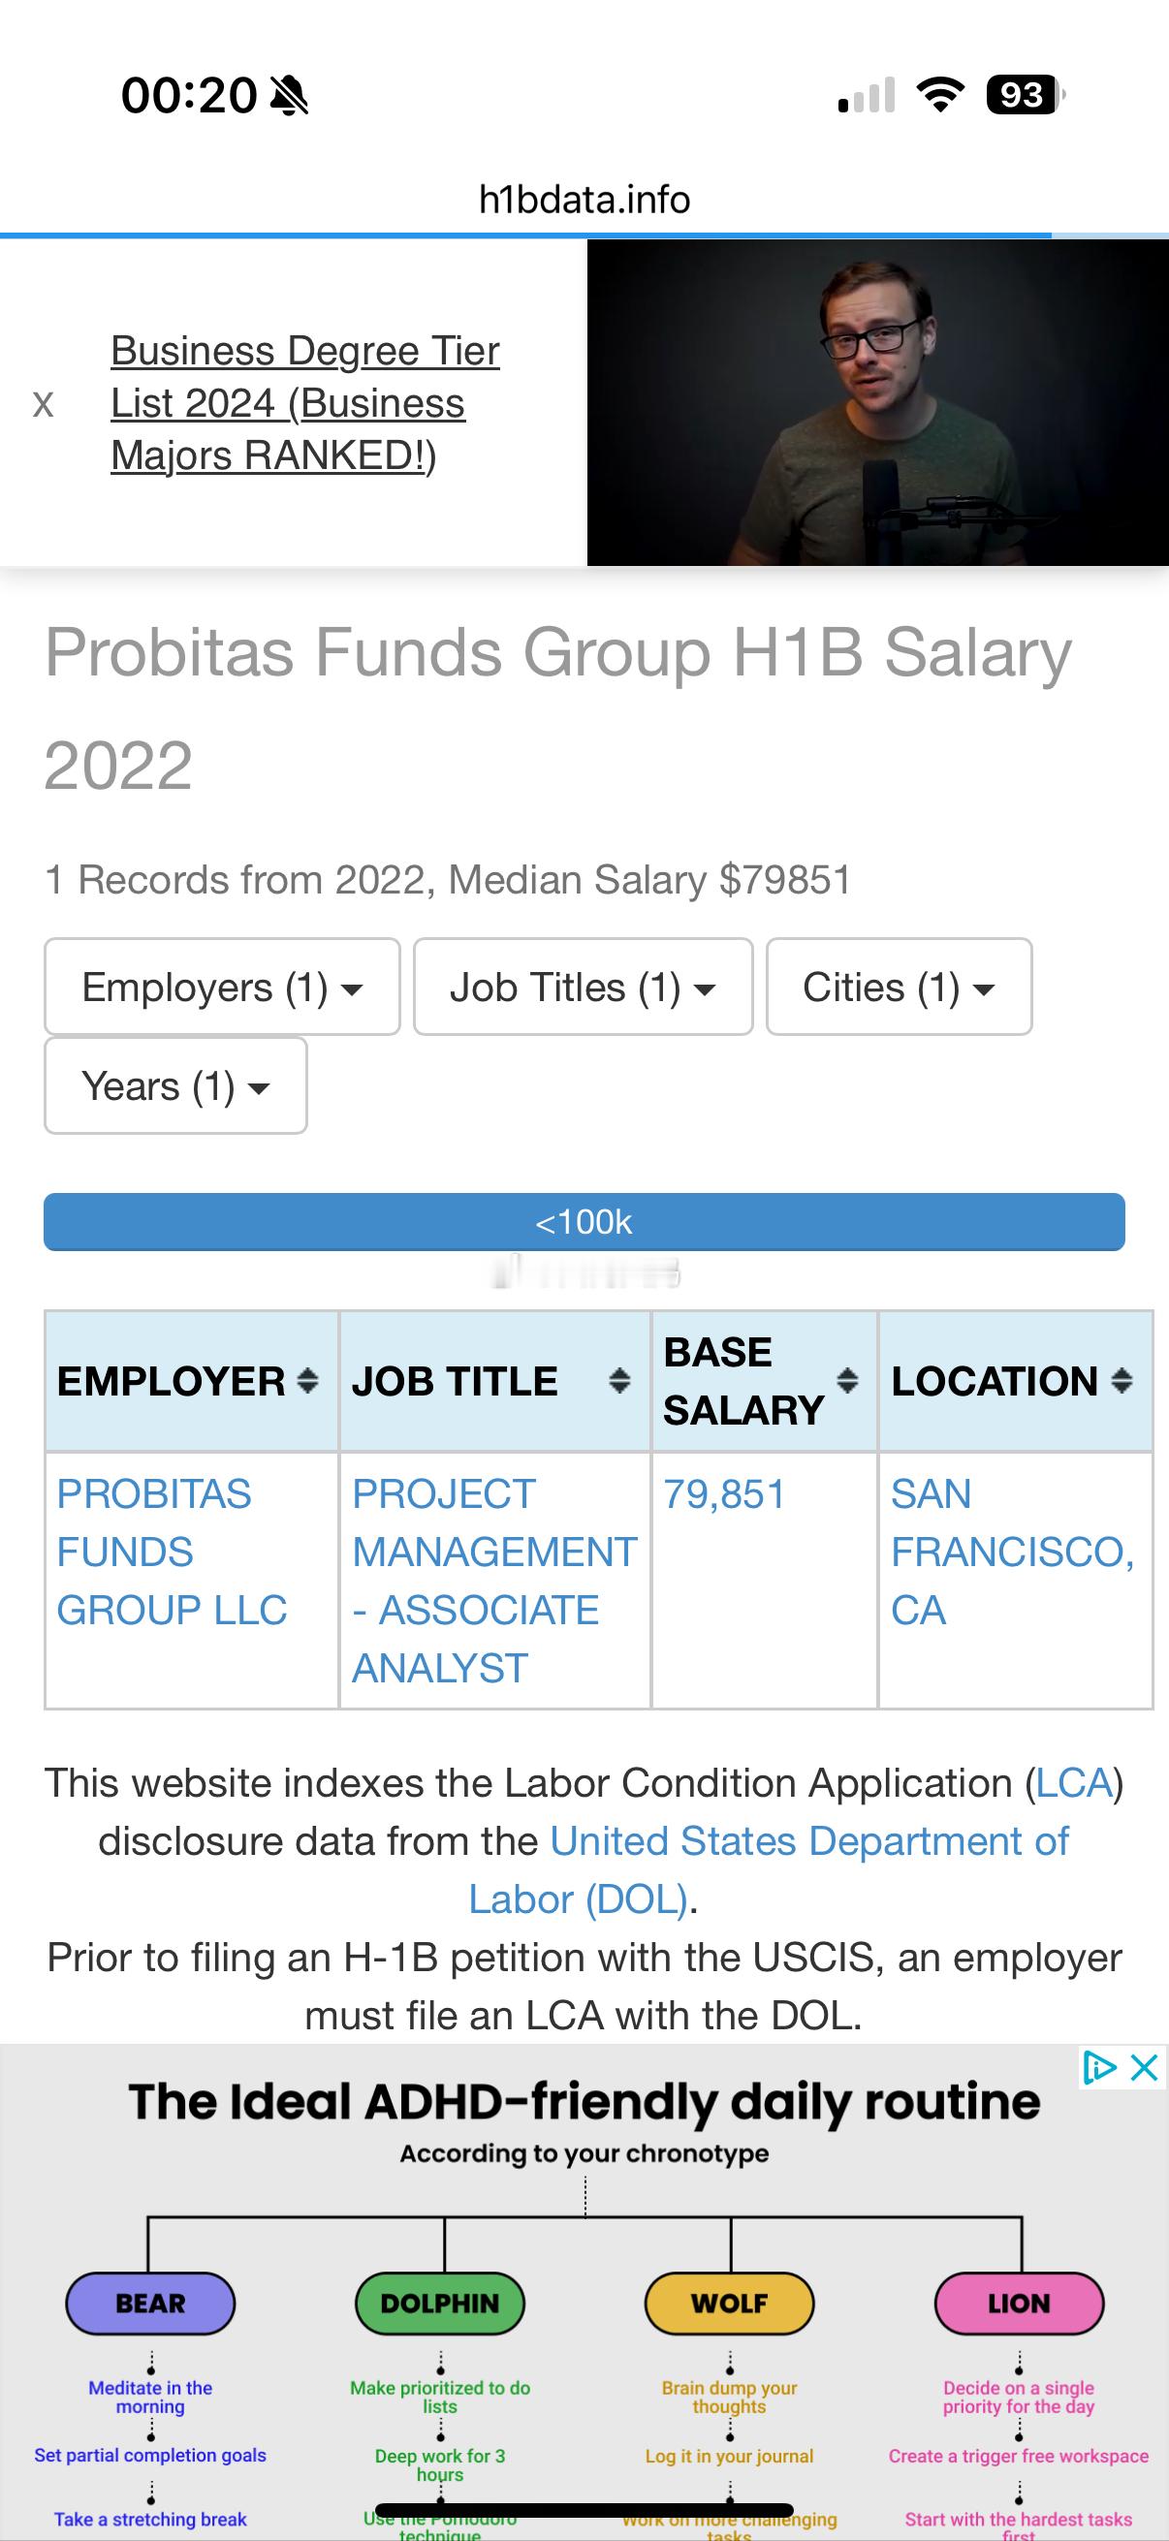Sort table by Job Title arrows
The width and height of the screenshot is (1169, 2541).
click(619, 1381)
